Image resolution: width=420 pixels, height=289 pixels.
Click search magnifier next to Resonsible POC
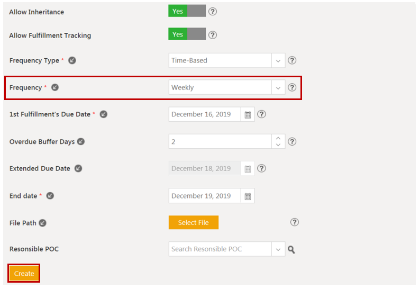(x=291, y=249)
